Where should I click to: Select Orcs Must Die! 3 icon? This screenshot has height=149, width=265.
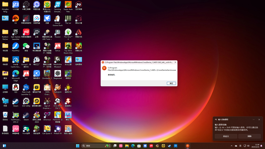58,104
